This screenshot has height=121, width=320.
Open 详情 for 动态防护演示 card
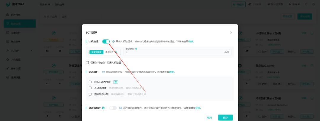[304, 98]
